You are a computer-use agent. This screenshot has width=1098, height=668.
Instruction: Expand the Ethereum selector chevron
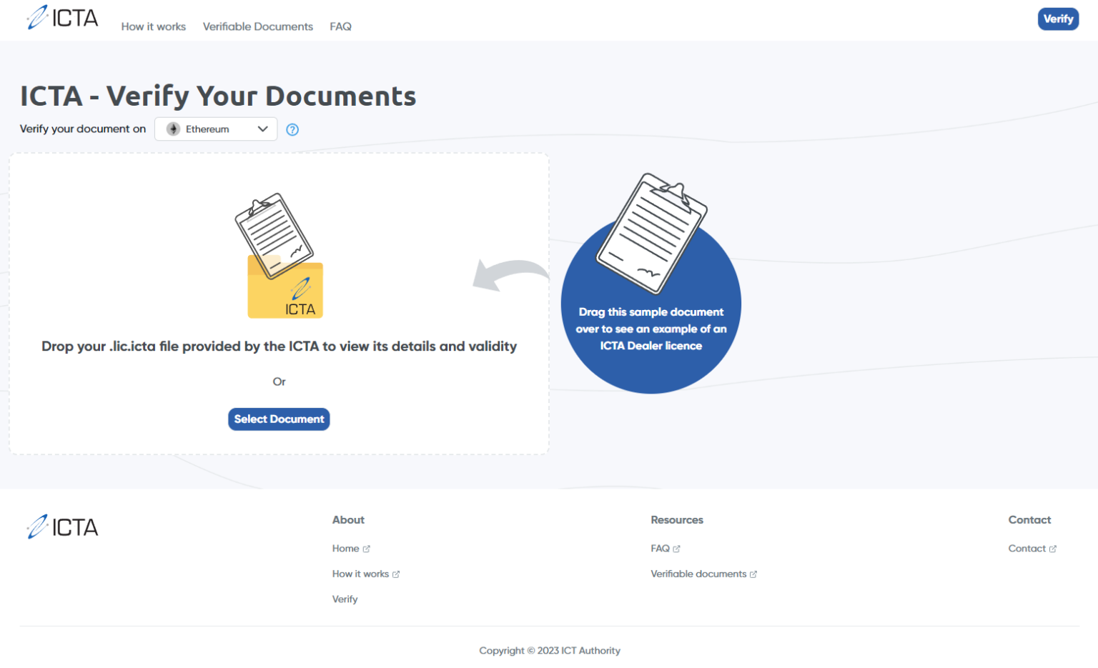(262, 129)
